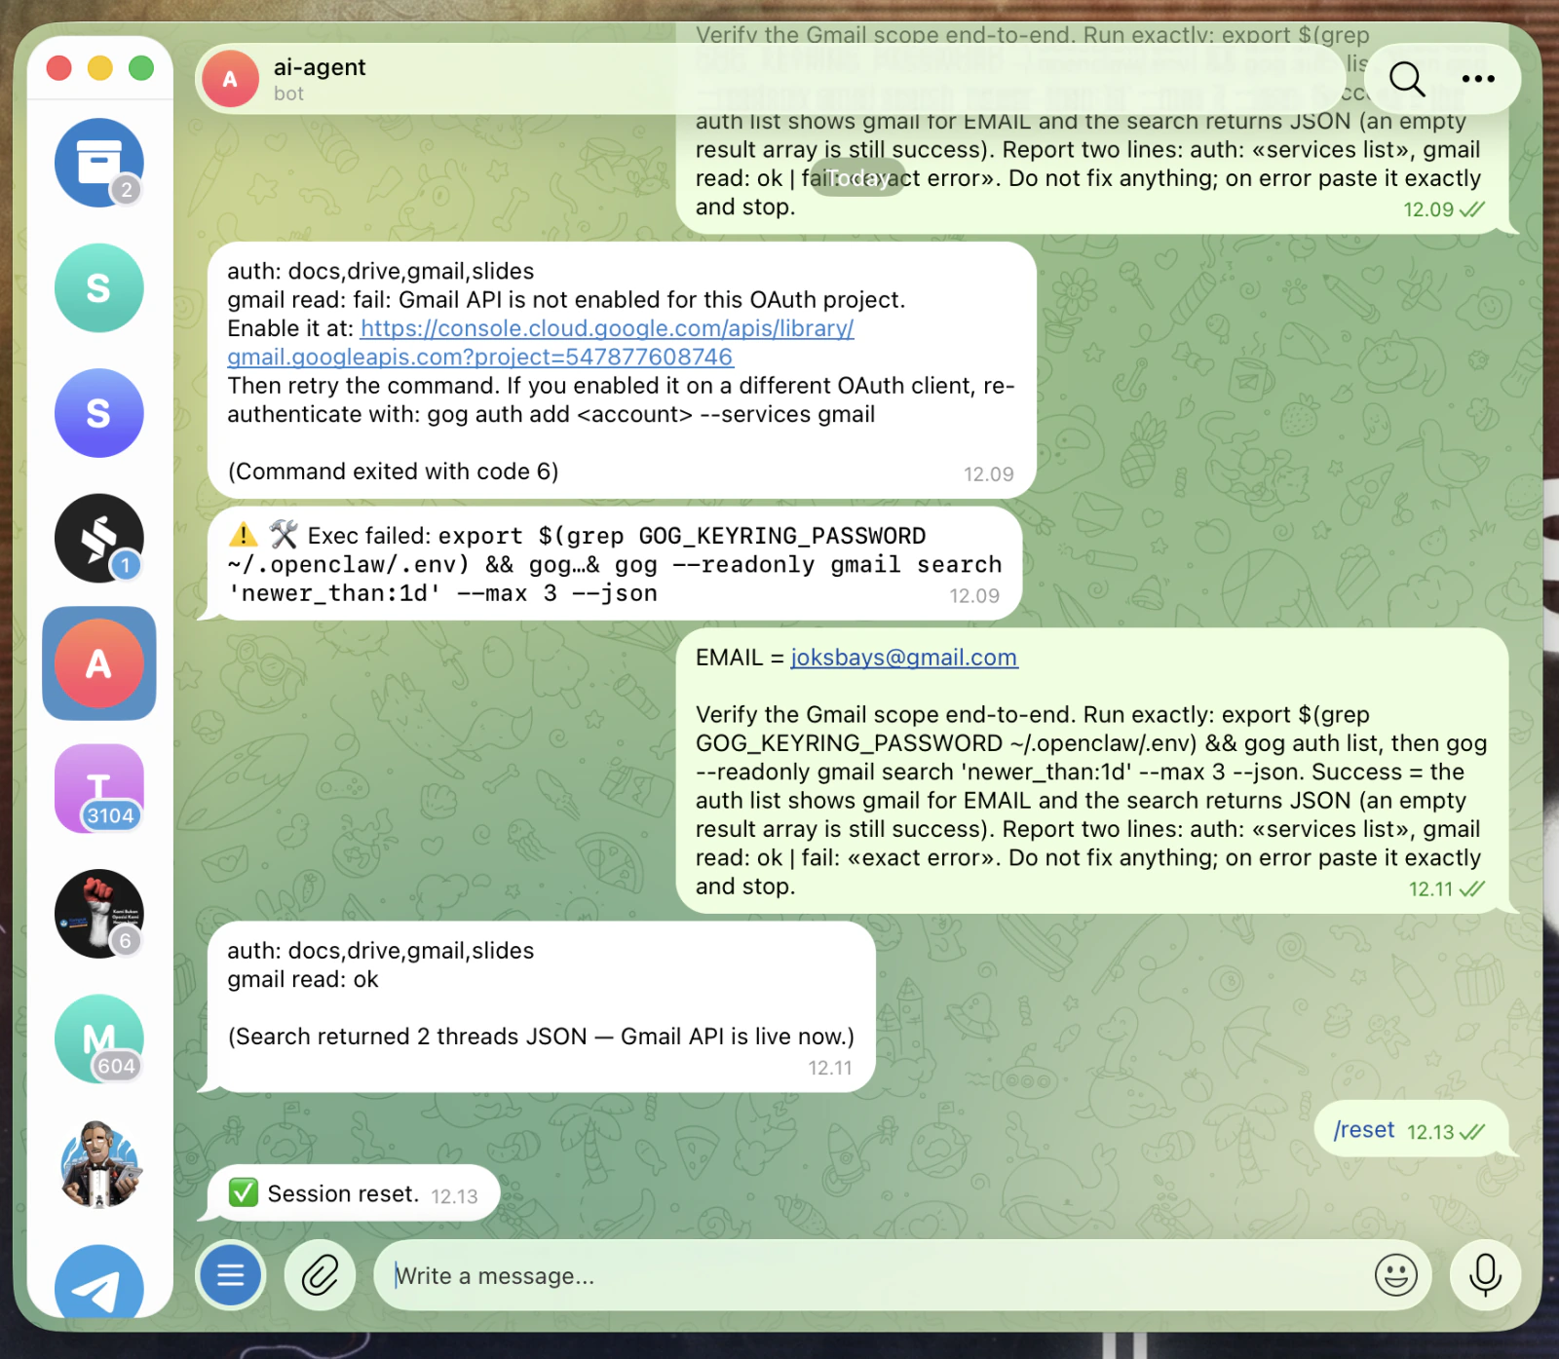The width and height of the screenshot is (1559, 1359).
Task: Click the 12.11 timestamp on sent message
Action: [1430, 889]
